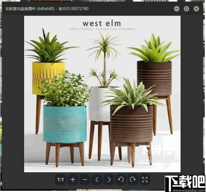Screen dimensions: 206x192
Task: Click the 北欧室内盆栽摆件 window title
Action: [x=20, y=9]
